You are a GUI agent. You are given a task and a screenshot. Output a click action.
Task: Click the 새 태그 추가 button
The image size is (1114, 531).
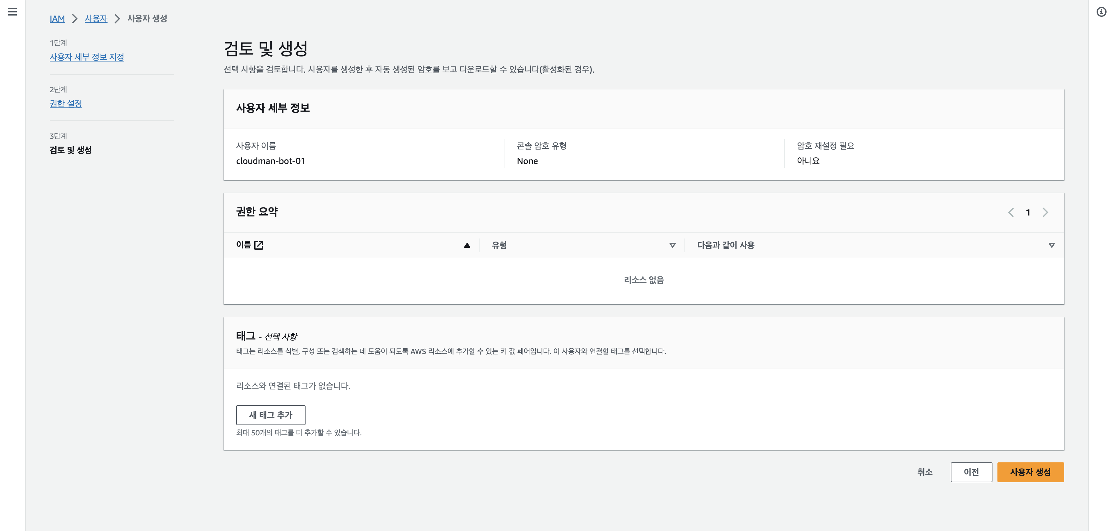coord(271,415)
